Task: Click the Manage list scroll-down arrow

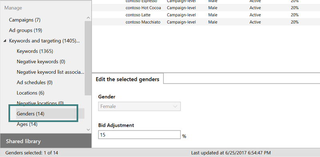Action: 88,129
